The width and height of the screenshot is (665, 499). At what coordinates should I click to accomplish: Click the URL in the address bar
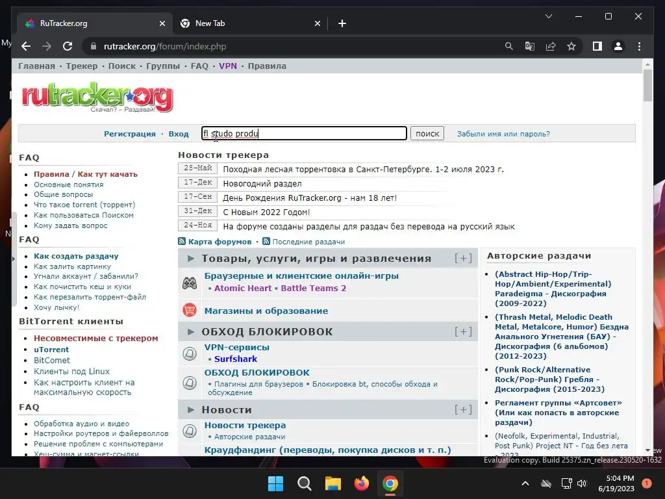coord(165,46)
